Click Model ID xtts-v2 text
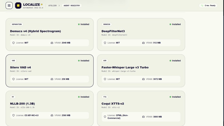 [x=111, y=107]
